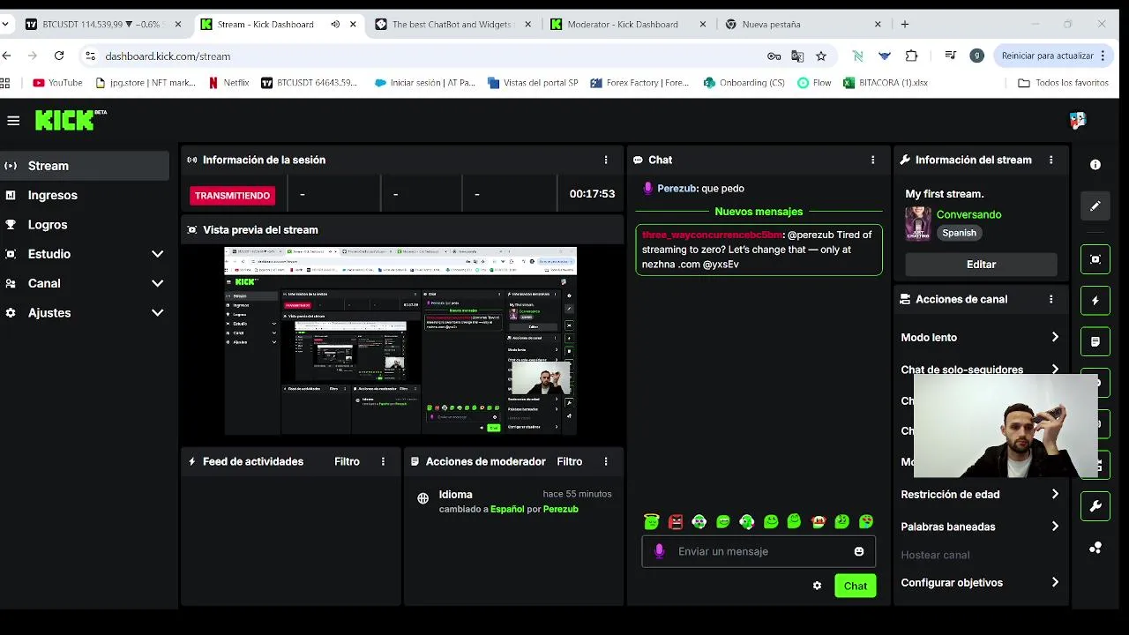1129x635 pixels.
Task: Click the Google Translate icon in address bar
Action: pyautogui.click(x=797, y=56)
